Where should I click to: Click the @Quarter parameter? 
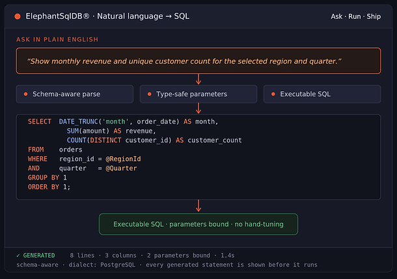(121, 168)
